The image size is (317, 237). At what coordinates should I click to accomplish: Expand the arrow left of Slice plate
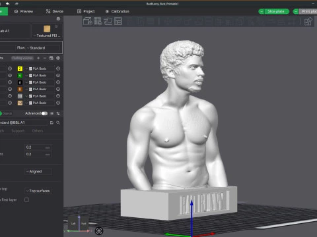click(262, 11)
